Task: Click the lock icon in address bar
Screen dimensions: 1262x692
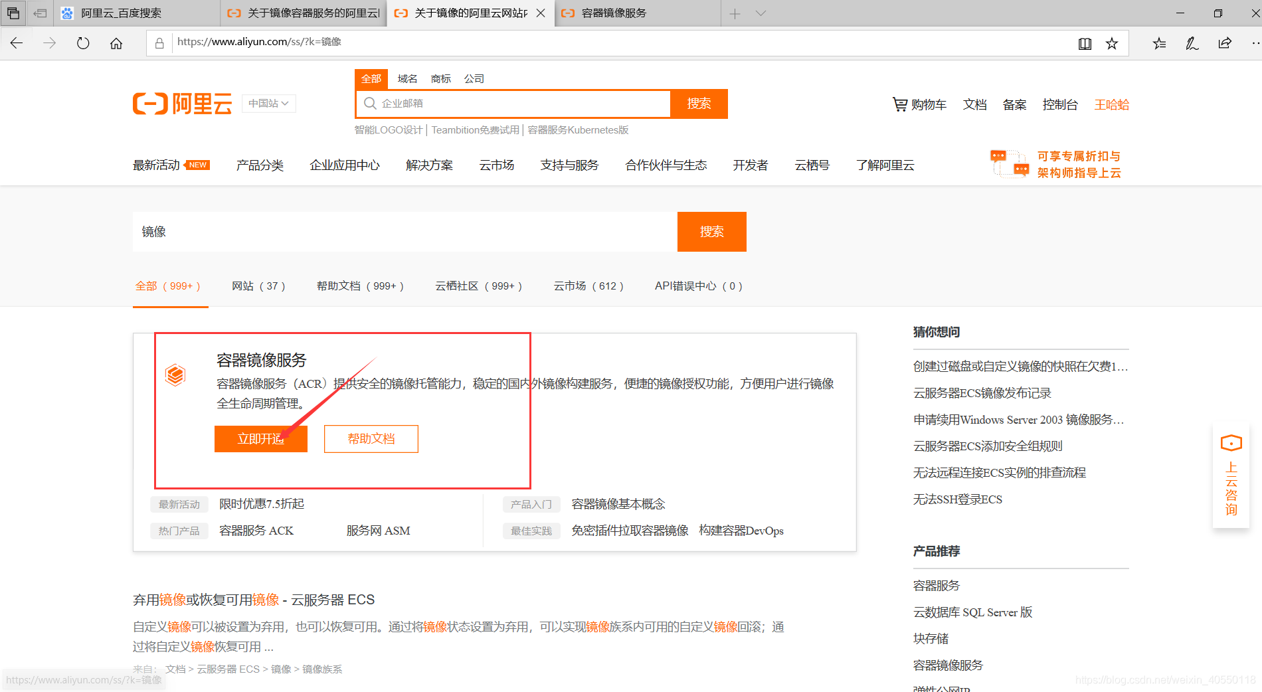Action: coord(159,43)
